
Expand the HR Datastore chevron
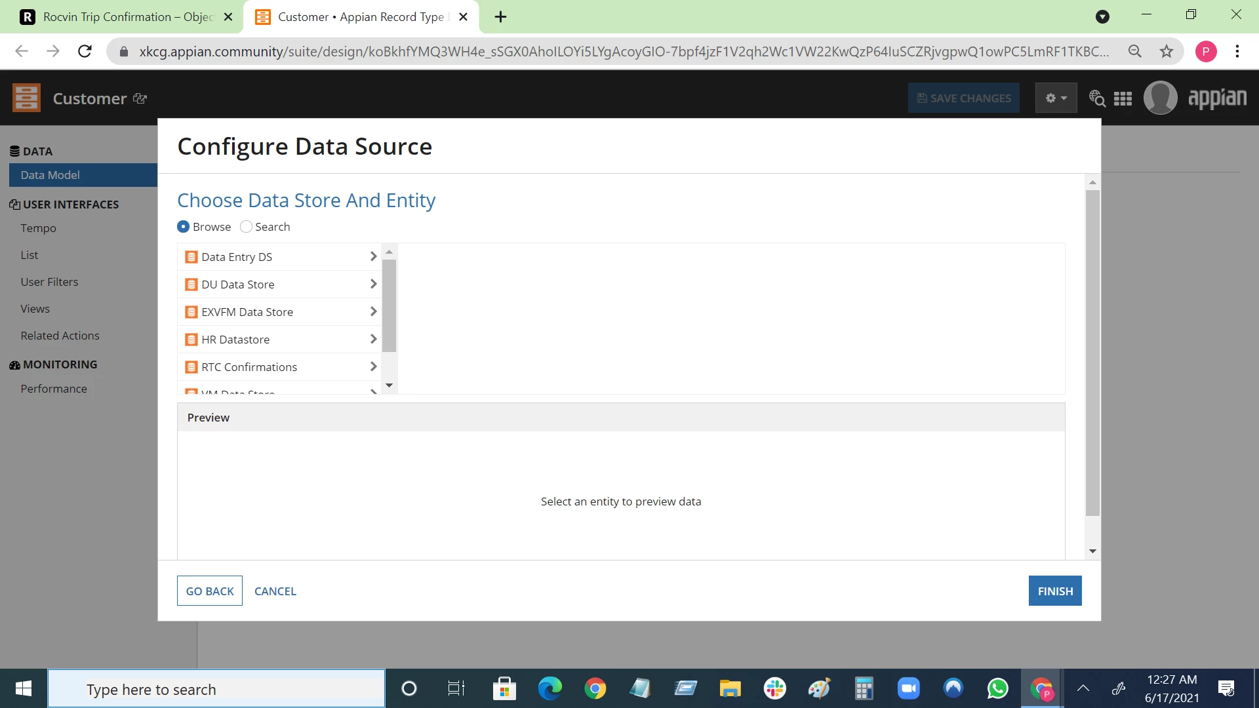pos(373,339)
